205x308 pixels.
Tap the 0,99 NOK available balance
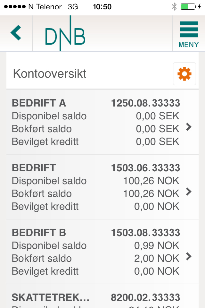tap(157, 245)
